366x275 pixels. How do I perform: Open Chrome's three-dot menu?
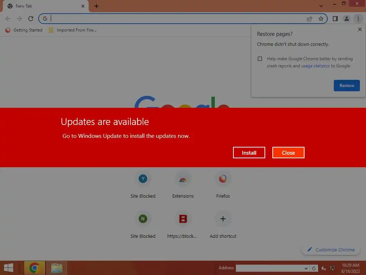pyautogui.click(x=358, y=19)
